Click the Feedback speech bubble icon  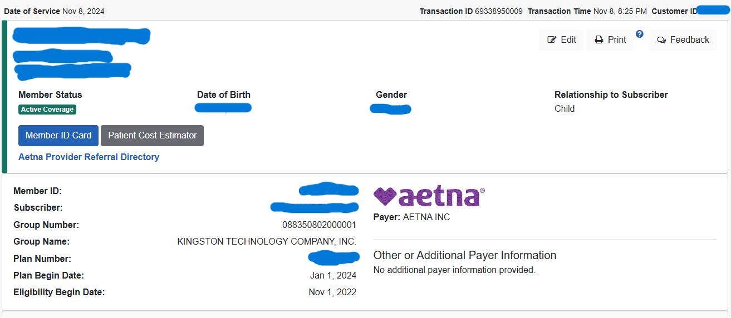pos(661,40)
